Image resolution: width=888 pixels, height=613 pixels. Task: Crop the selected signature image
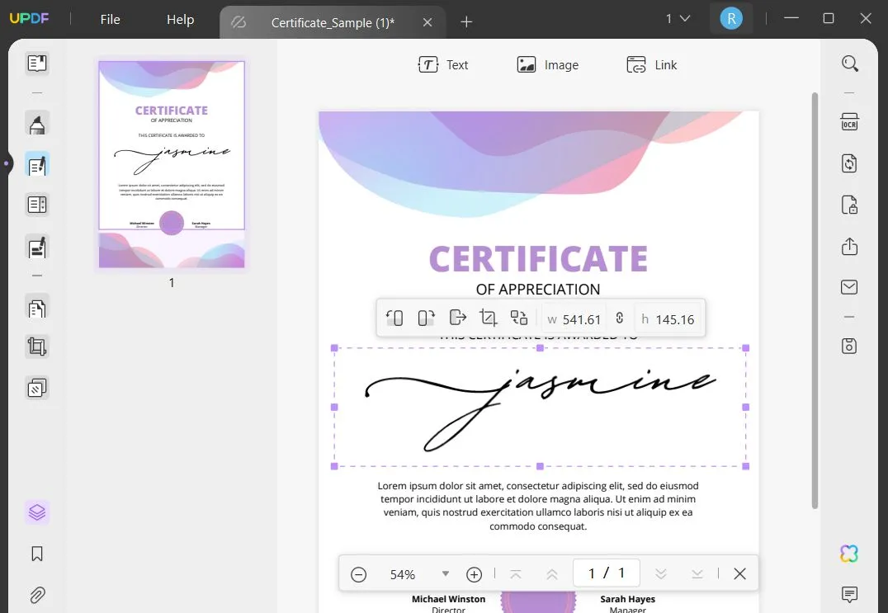pyautogui.click(x=488, y=318)
